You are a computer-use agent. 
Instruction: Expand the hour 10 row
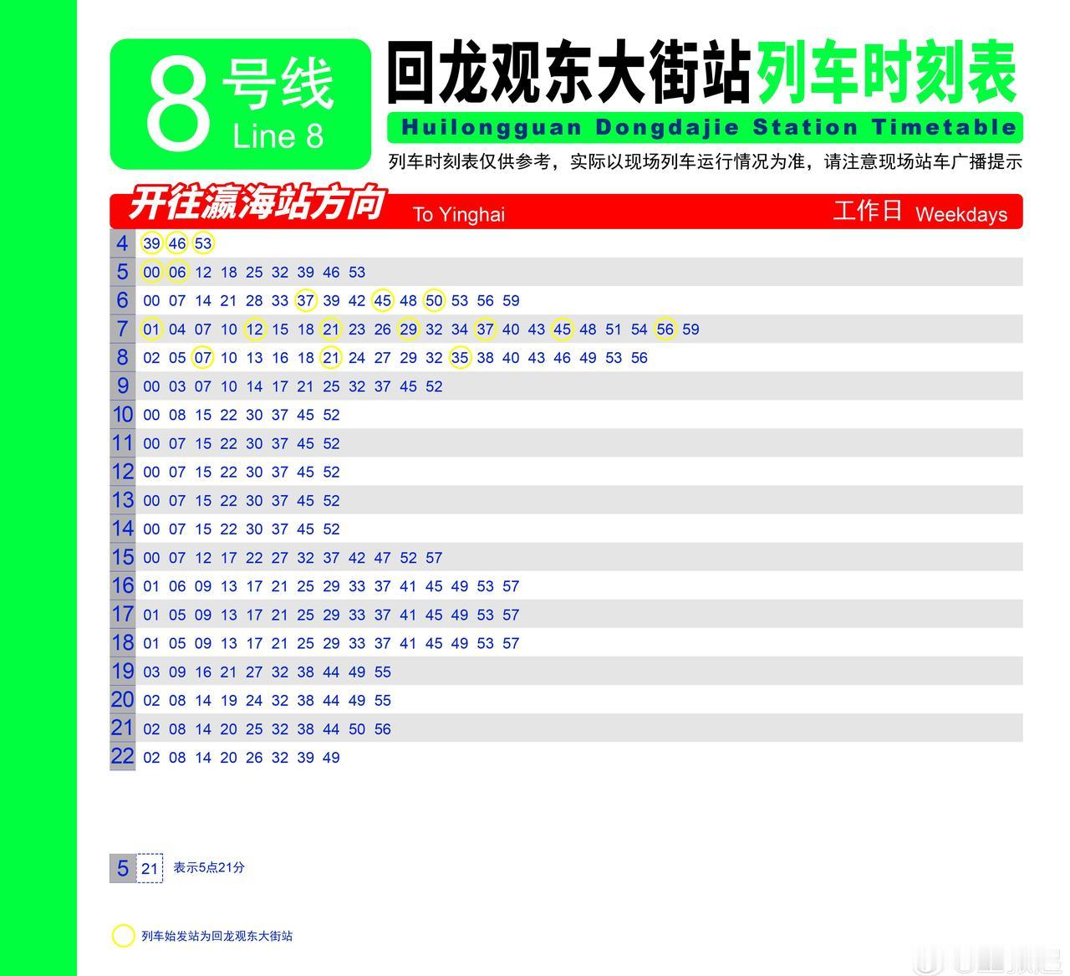pos(122,415)
